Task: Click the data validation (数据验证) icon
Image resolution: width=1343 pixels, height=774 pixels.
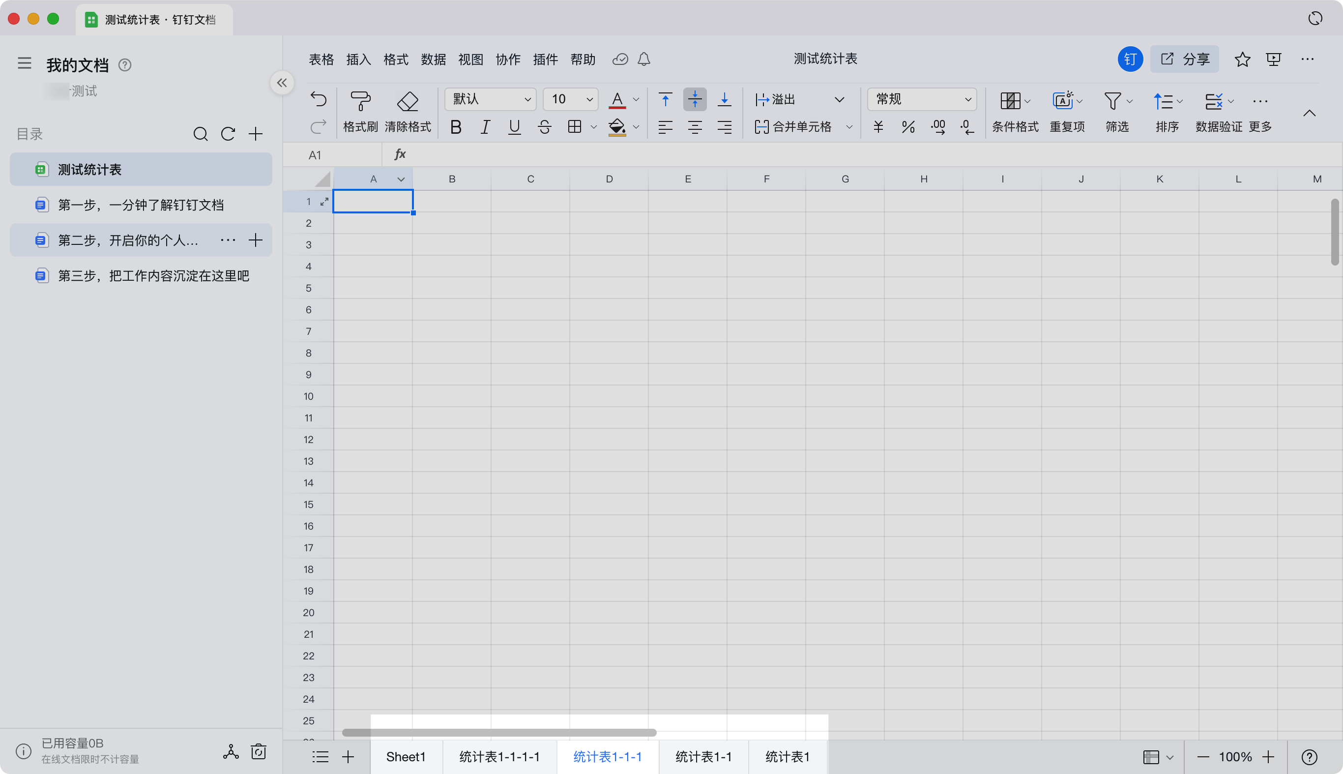Action: [x=1213, y=101]
